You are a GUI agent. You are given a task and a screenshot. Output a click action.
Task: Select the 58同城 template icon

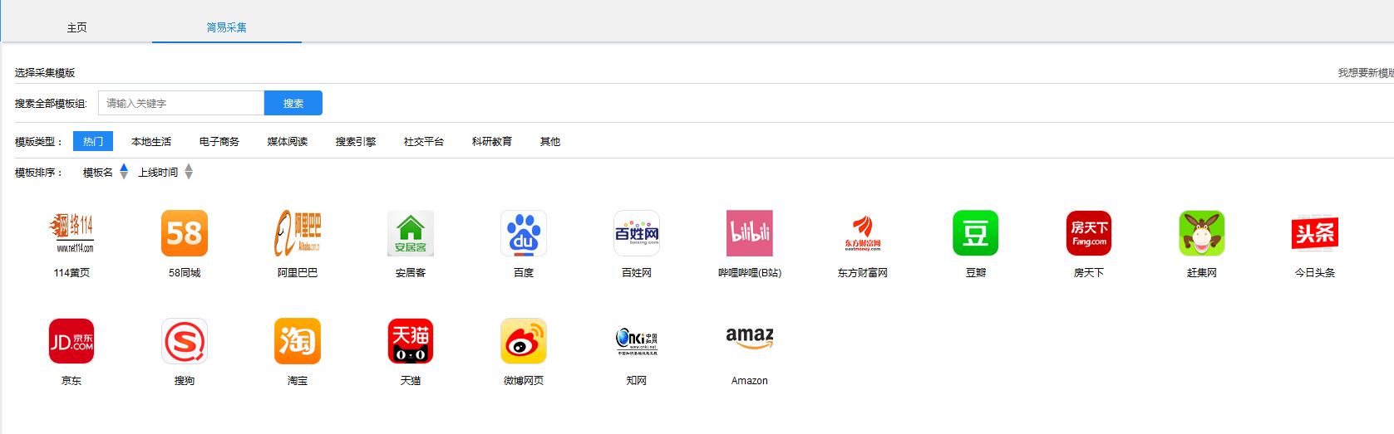pos(185,233)
